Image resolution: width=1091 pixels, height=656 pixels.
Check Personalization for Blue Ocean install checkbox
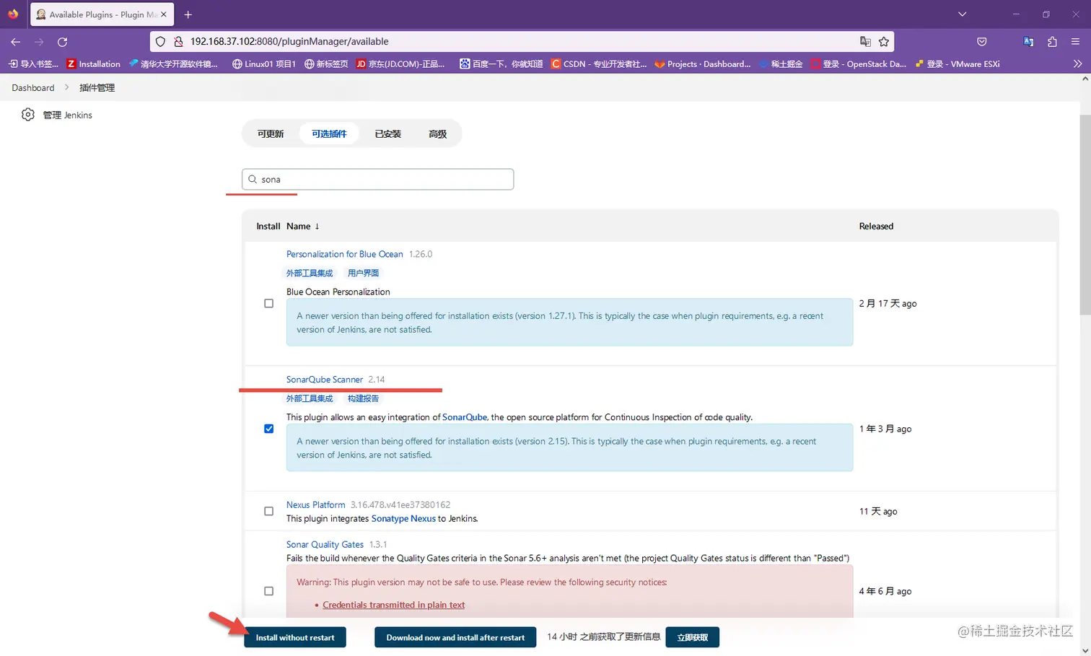click(x=269, y=303)
